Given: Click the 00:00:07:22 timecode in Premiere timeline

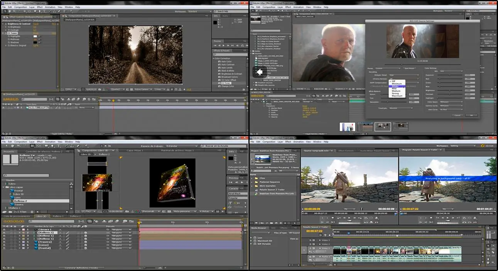Looking at the screenshot, I should click(314, 231).
